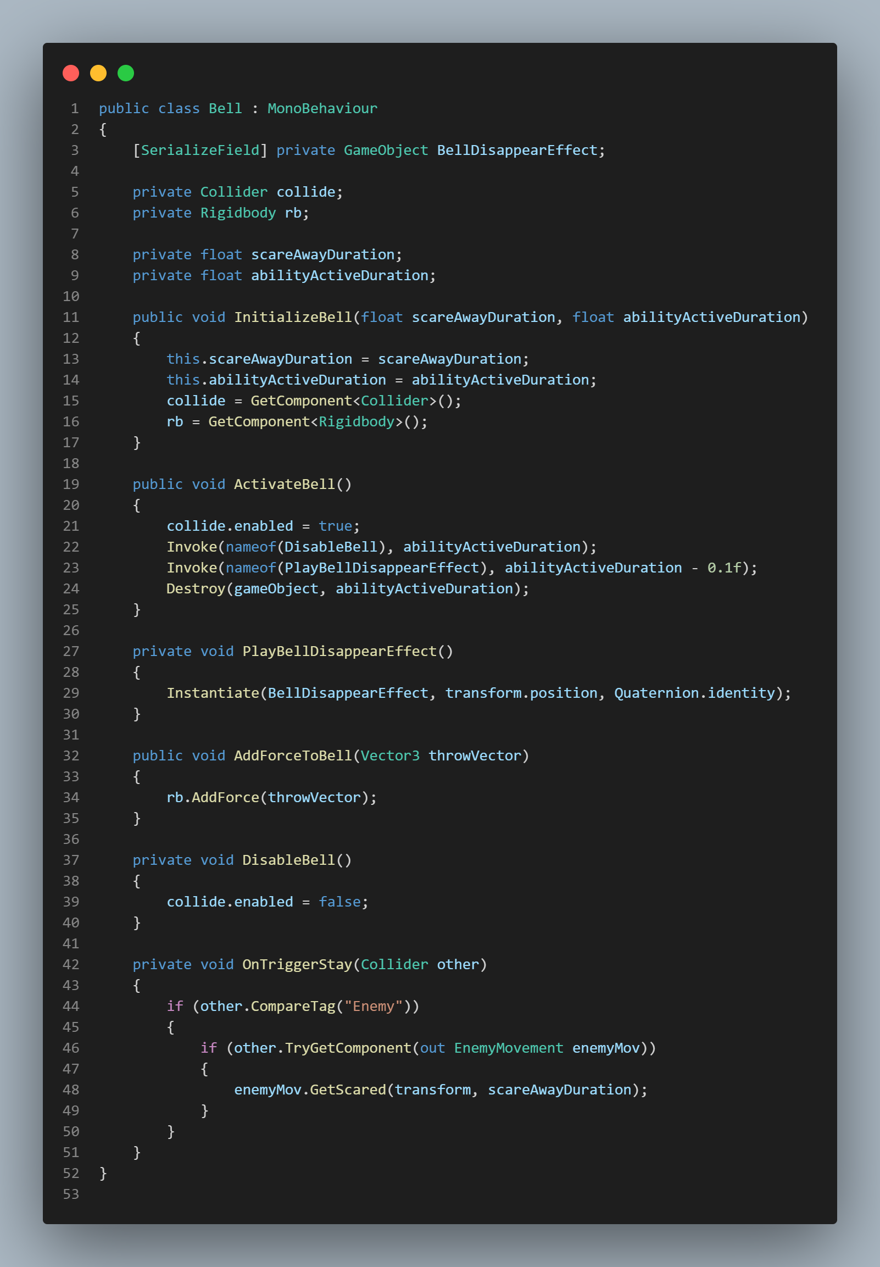Click 'transform.position' on line 29

[521, 693]
